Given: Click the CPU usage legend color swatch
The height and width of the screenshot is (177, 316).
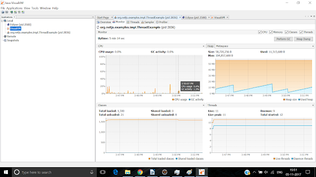Looking at the screenshot, I should [x=173, y=99].
